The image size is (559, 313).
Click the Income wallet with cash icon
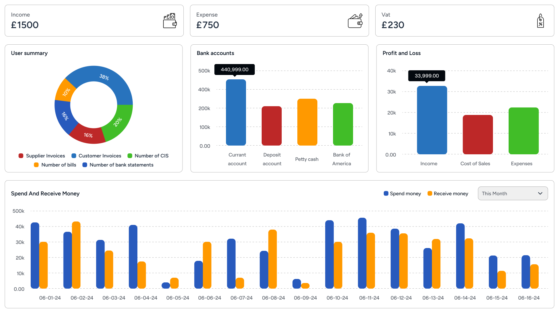click(x=170, y=21)
